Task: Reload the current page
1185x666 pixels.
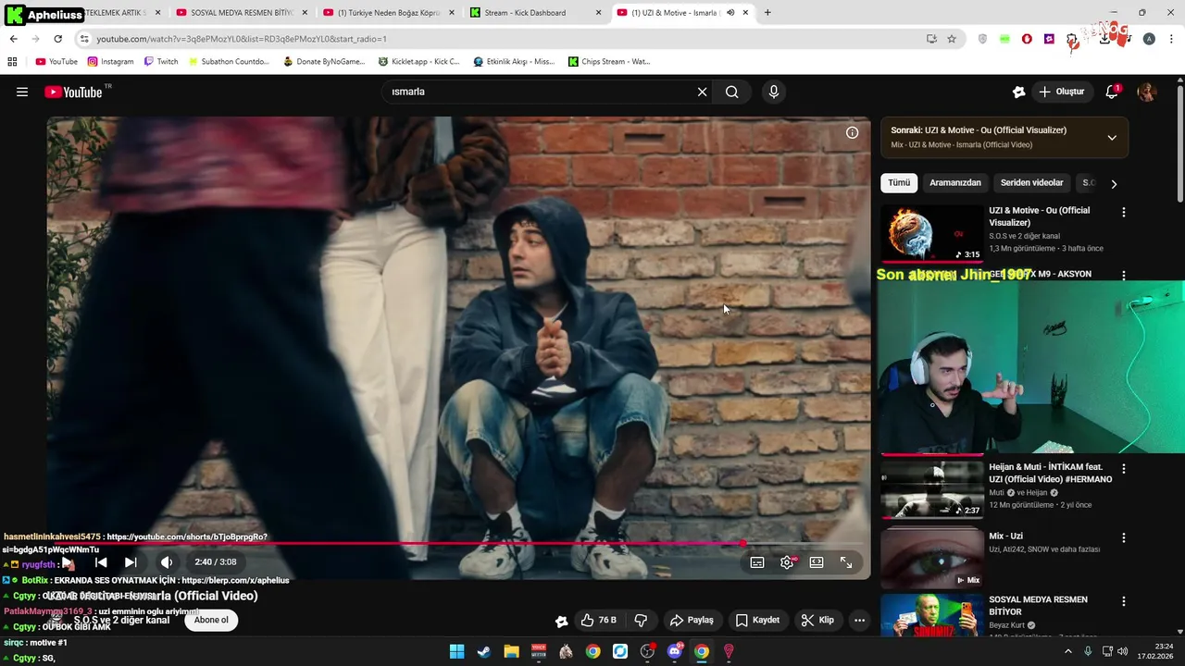Action: click(57, 39)
